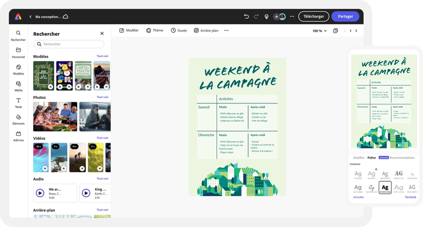Open the Thème toolbar option

(155, 30)
